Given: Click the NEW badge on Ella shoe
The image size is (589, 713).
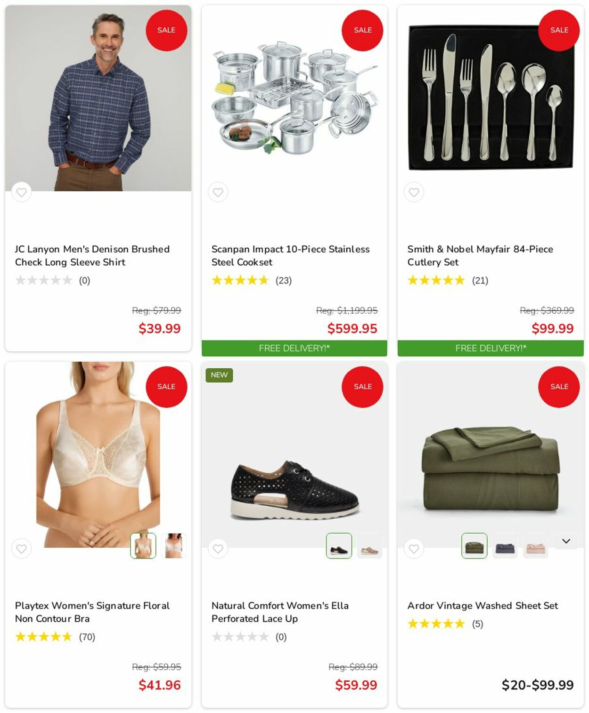Looking at the screenshot, I should pos(219,375).
